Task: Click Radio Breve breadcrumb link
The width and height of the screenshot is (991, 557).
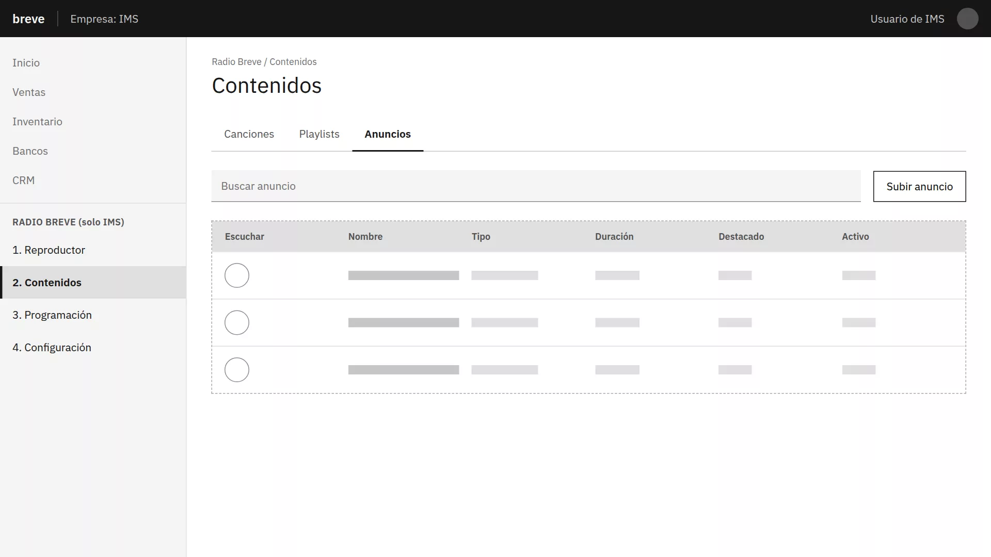Action: coord(236,62)
